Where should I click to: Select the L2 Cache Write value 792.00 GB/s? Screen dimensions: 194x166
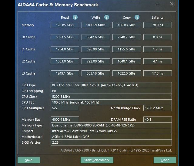pos(96,61)
